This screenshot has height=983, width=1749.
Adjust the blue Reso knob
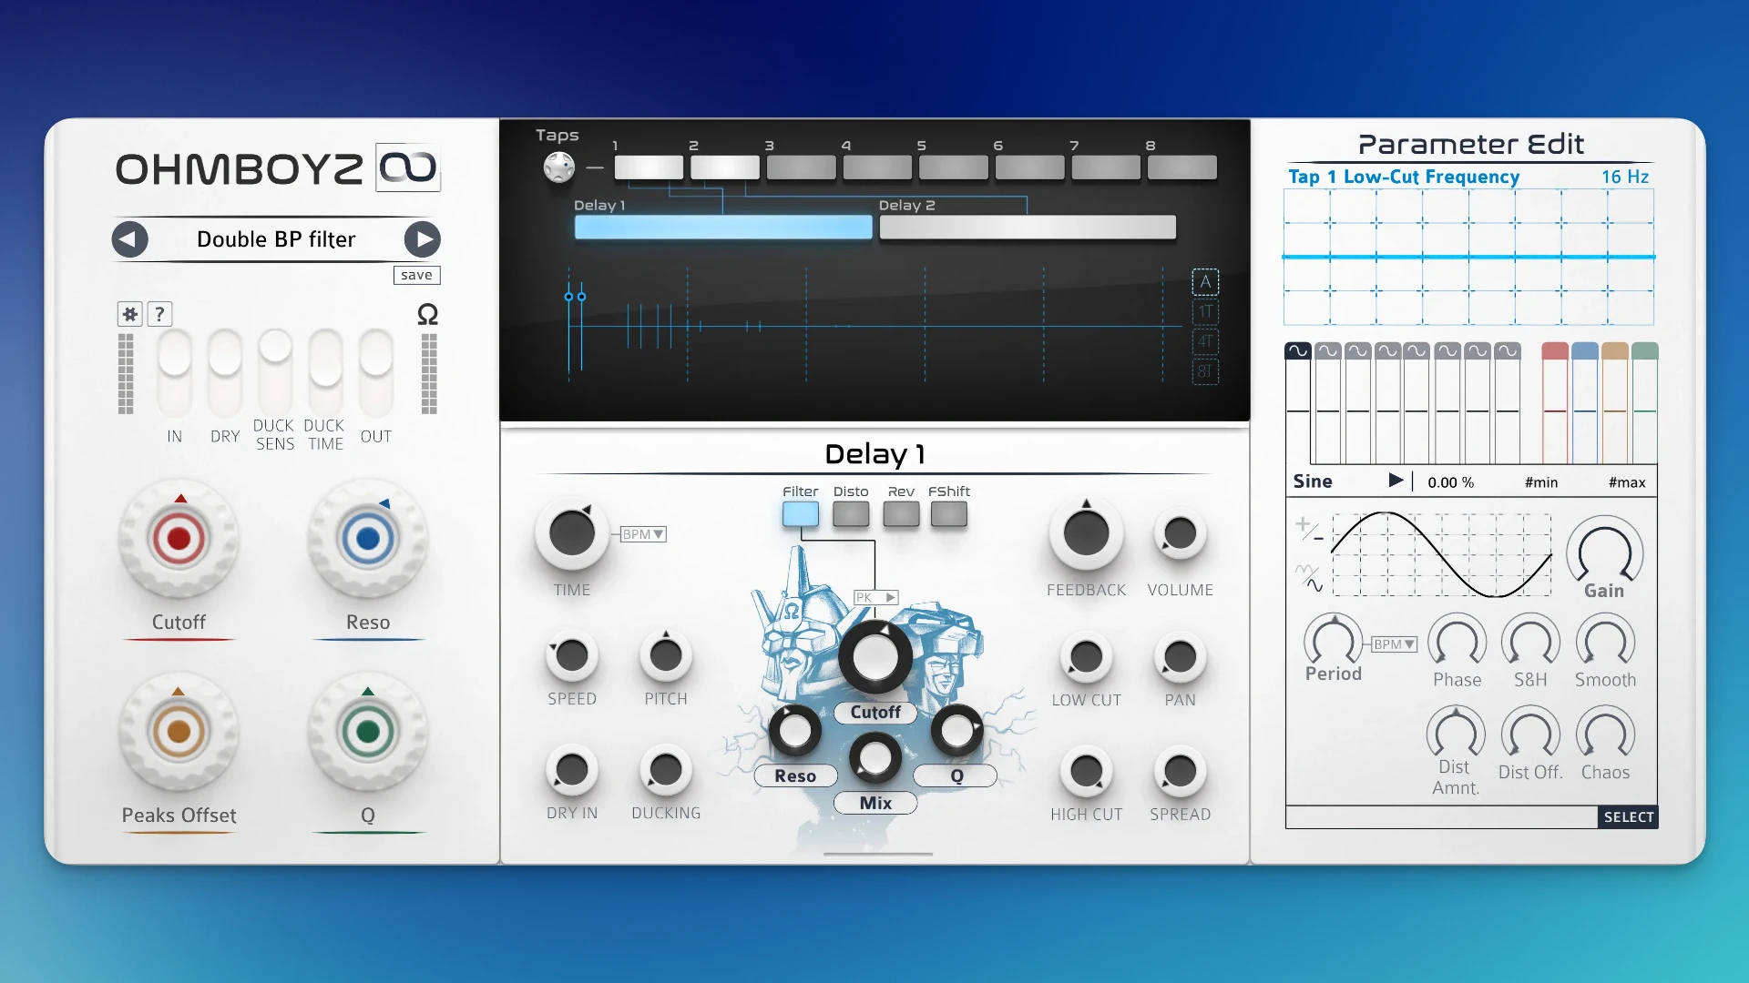tap(368, 539)
